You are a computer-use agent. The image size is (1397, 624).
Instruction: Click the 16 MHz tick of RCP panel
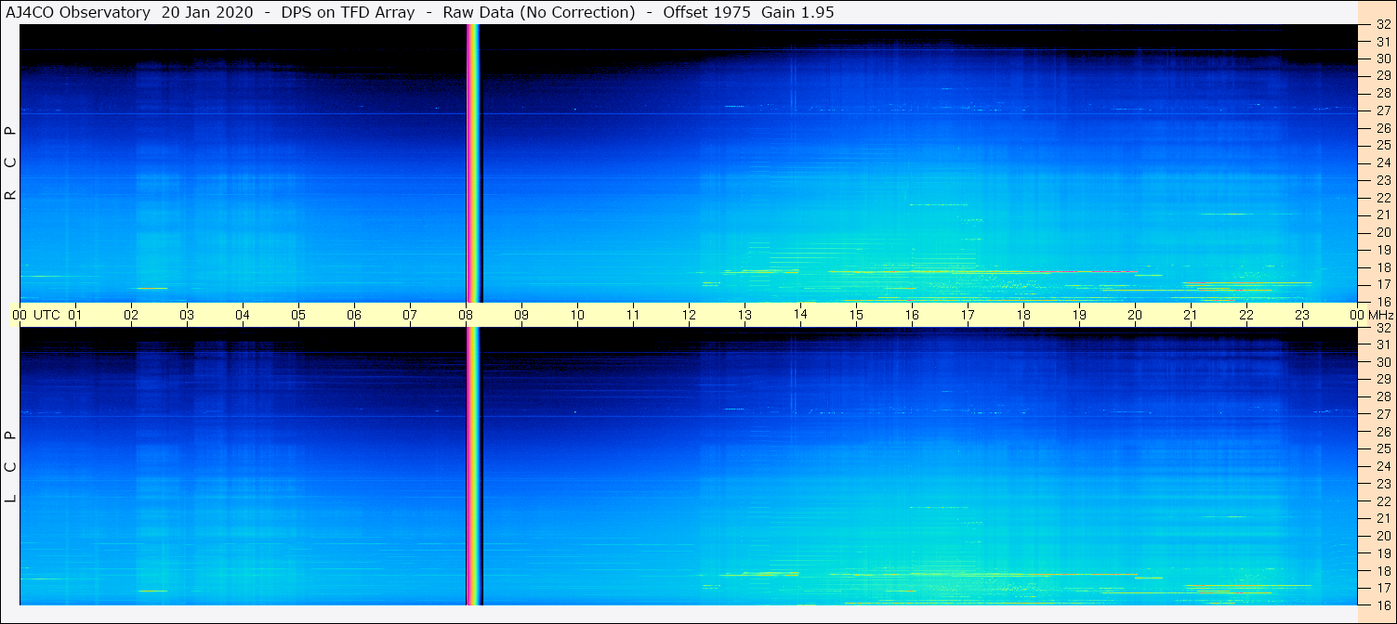1382,302
